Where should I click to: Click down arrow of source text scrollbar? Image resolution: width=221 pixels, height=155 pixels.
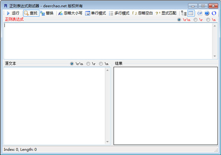tap(108, 142)
